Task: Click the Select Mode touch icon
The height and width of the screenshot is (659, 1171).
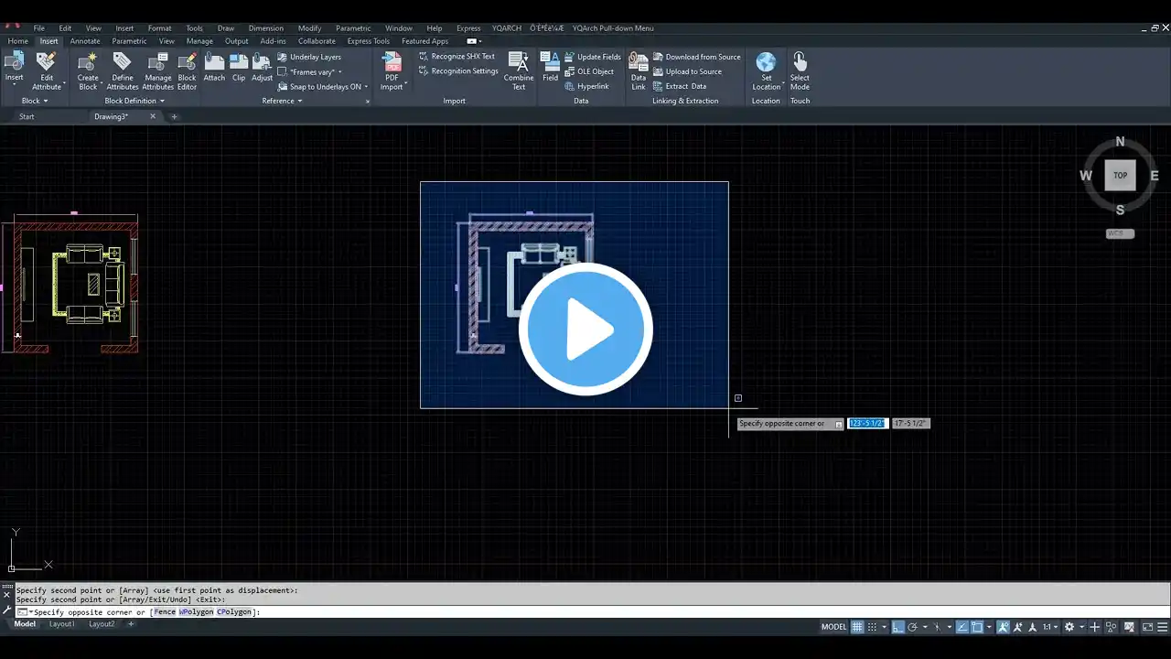Action: pos(800,70)
